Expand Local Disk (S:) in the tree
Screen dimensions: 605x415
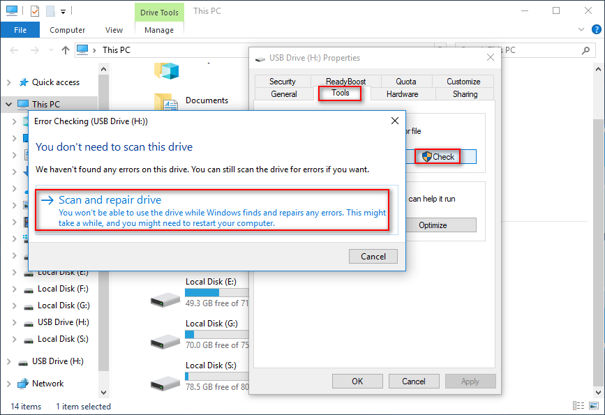pyautogui.click(x=15, y=340)
